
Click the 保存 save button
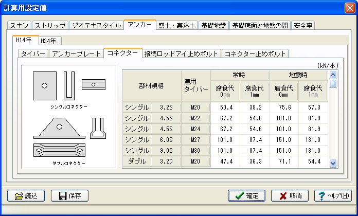[x=69, y=195]
